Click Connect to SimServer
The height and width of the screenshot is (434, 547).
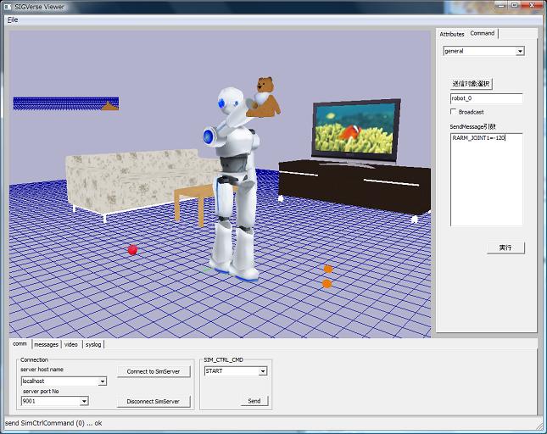point(153,371)
